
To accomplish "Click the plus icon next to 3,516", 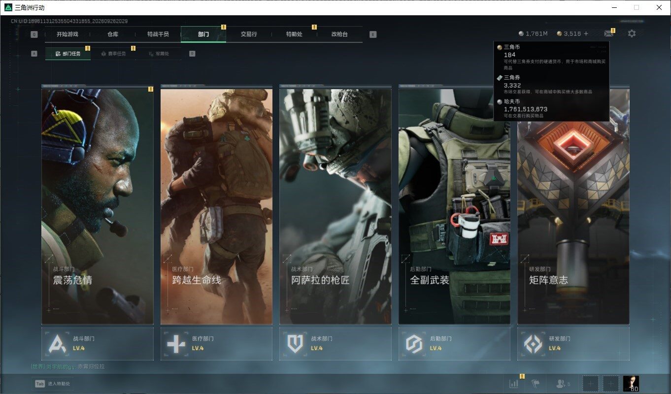I will tap(586, 33).
